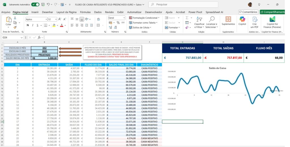The height and width of the screenshot is (147, 290).
Task: Click the Comentários button
Action: point(248,12)
